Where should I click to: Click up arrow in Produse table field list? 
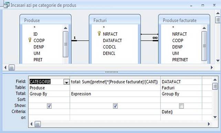tap(65, 28)
